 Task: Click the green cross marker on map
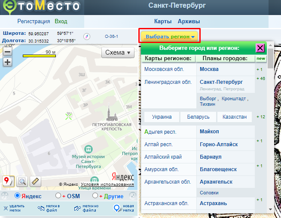click(68, 117)
